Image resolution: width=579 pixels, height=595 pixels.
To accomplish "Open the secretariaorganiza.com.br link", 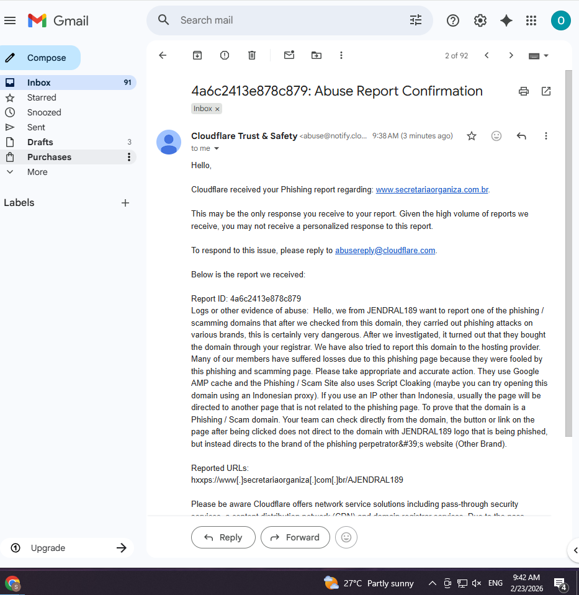I will 432,190.
